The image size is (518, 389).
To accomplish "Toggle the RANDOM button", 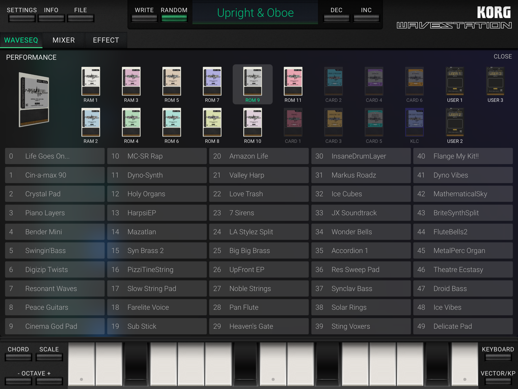I will click(x=174, y=18).
